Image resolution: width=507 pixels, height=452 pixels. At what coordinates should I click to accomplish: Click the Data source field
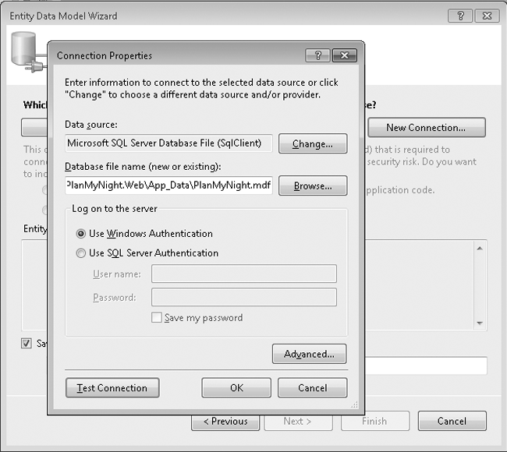pos(168,143)
